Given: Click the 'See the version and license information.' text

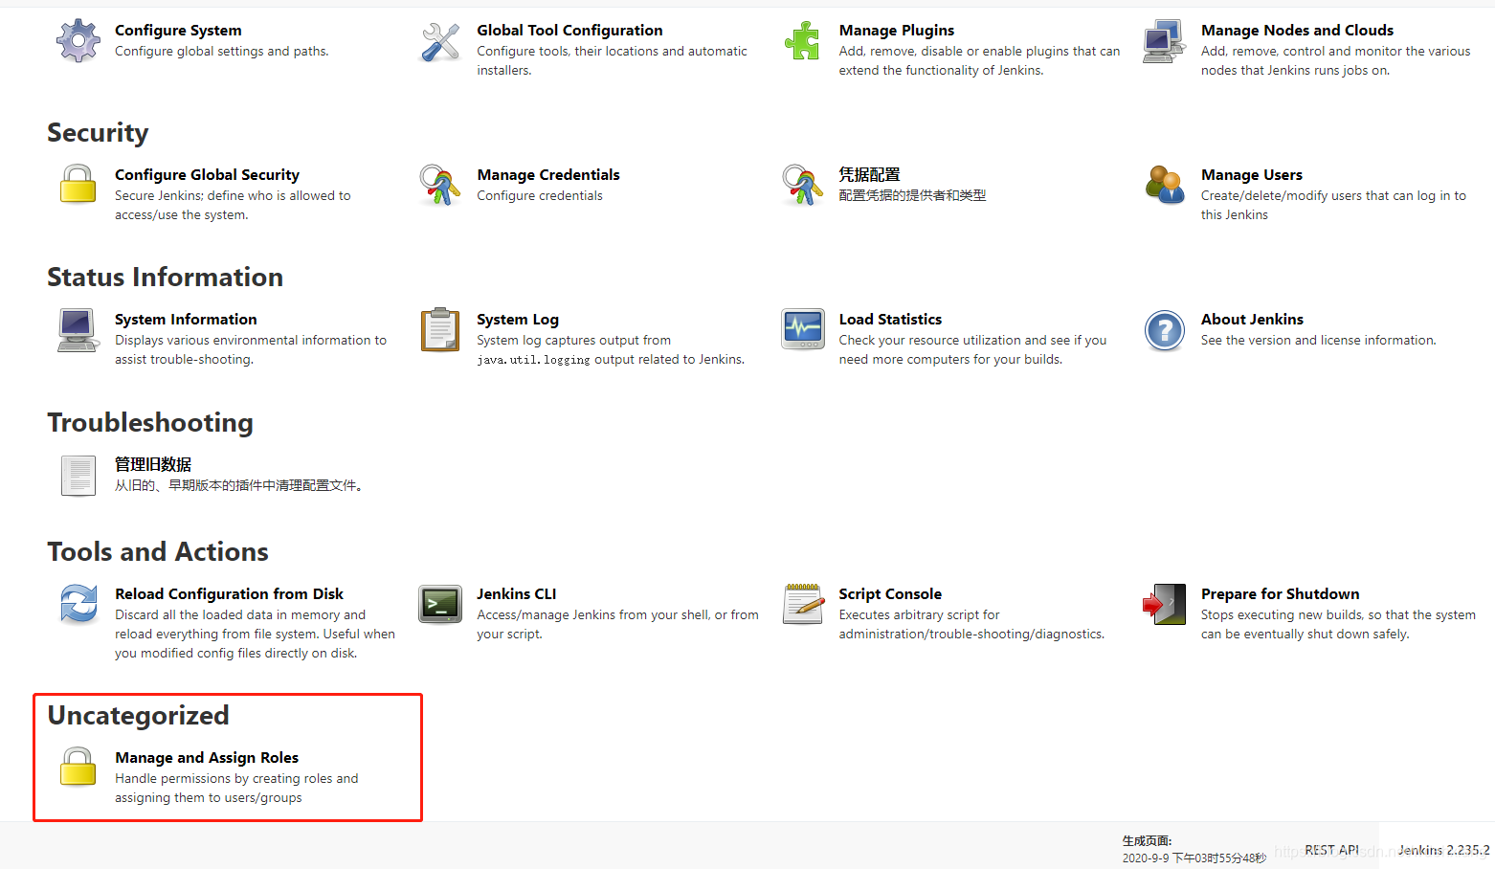Looking at the screenshot, I should click(1318, 341).
